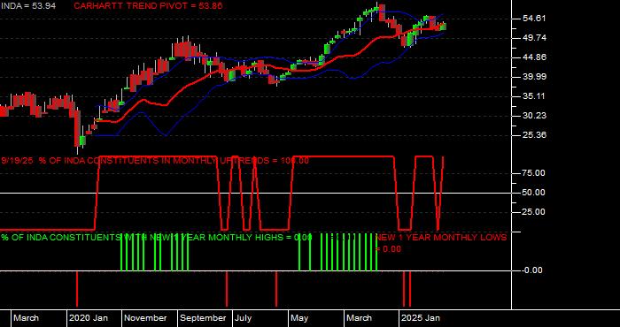Select the 39.99 price axis value
Image resolution: width=620 pixels, height=327 pixels.
534,77
